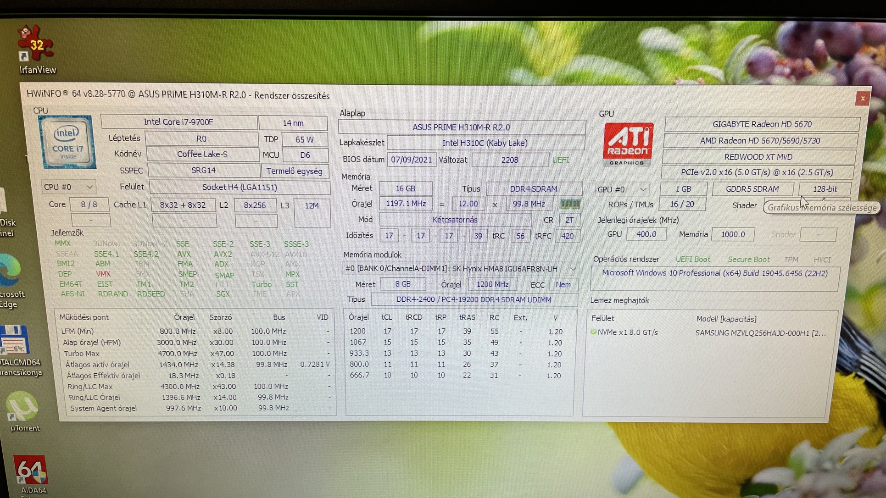Click the green memory module icon
The width and height of the screenshot is (886, 498).
pos(570,204)
